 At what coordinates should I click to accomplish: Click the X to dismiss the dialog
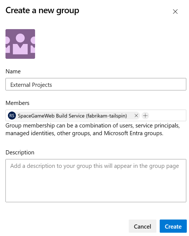tap(175, 12)
